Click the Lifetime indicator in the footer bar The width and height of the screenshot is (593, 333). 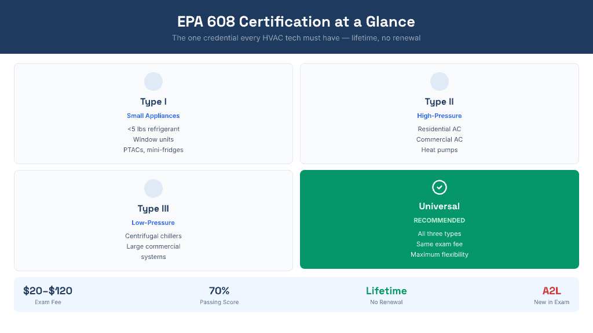(386, 291)
